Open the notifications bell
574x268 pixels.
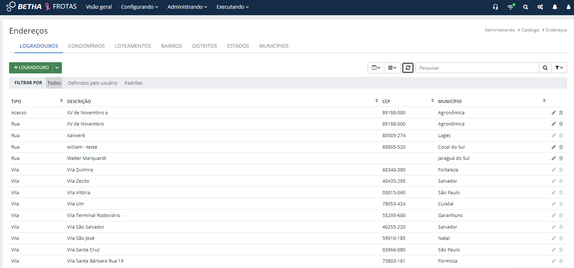coord(555,7)
